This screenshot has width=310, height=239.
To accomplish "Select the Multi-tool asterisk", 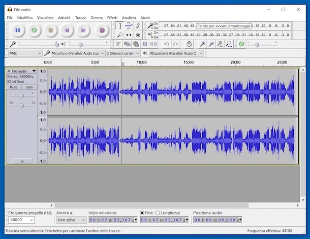I will 138,35.
